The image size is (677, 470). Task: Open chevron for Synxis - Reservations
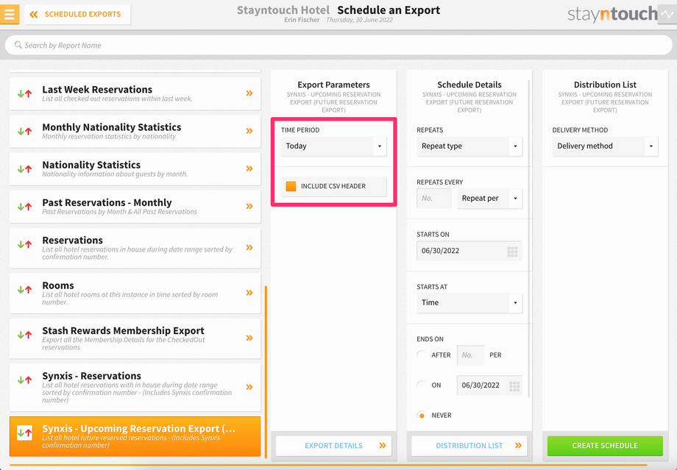[249, 387]
